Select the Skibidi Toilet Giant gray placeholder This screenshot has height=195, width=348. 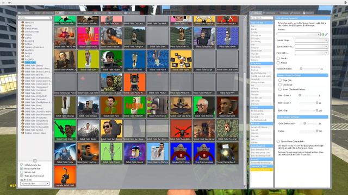click(158, 37)
